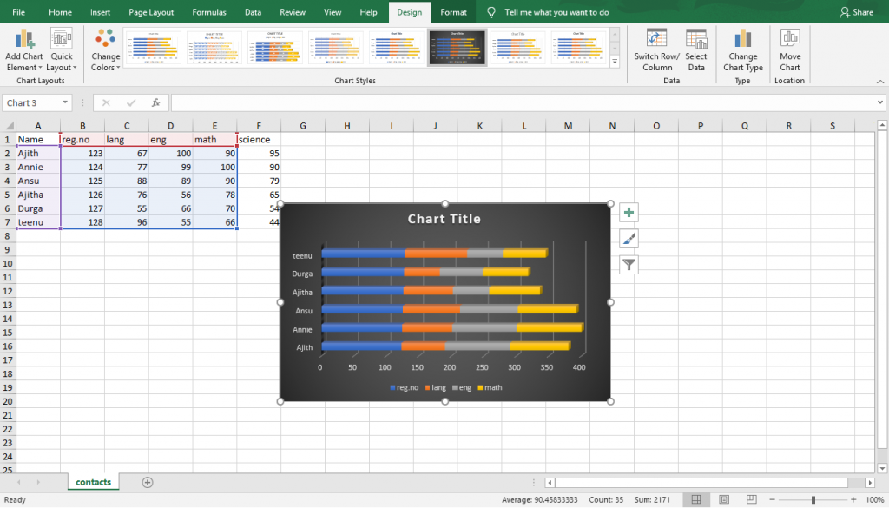Image resolution: width=889 pixels, height=508 pixels.
Task: Select the contacts sheet tab
Action: point(92,482)
